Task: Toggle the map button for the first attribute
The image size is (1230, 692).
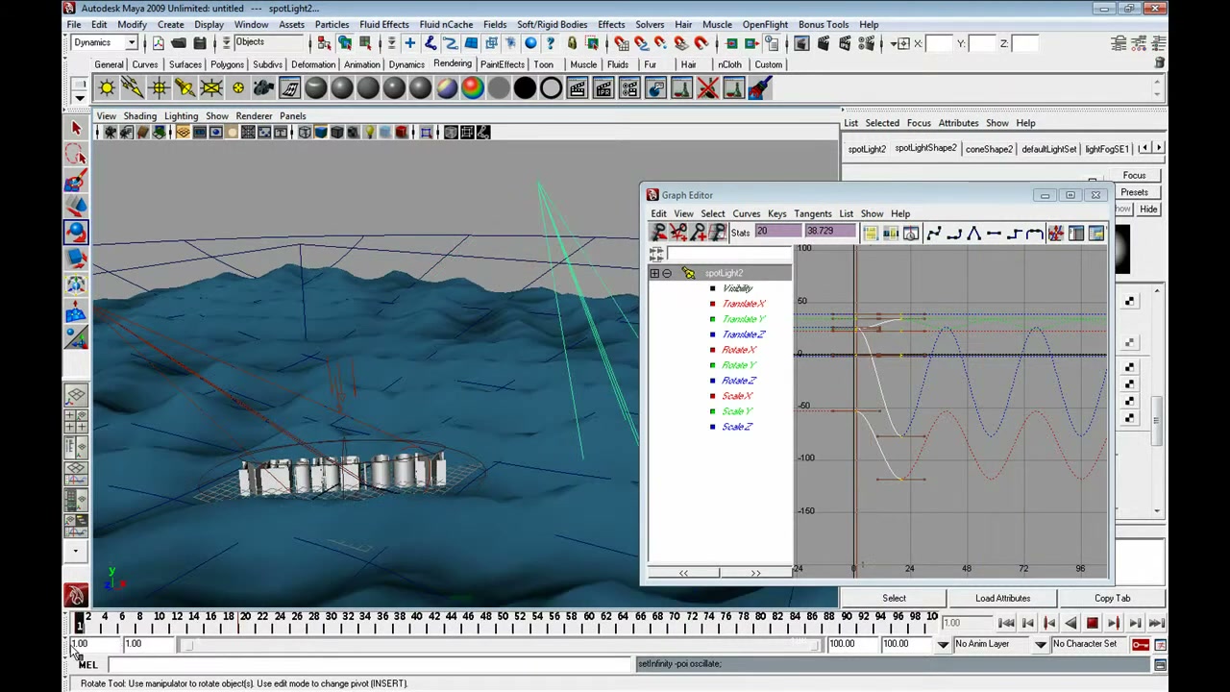Action: [x=1130, y=302]
